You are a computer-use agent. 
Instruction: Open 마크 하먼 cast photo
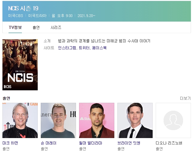pos(20,120)
